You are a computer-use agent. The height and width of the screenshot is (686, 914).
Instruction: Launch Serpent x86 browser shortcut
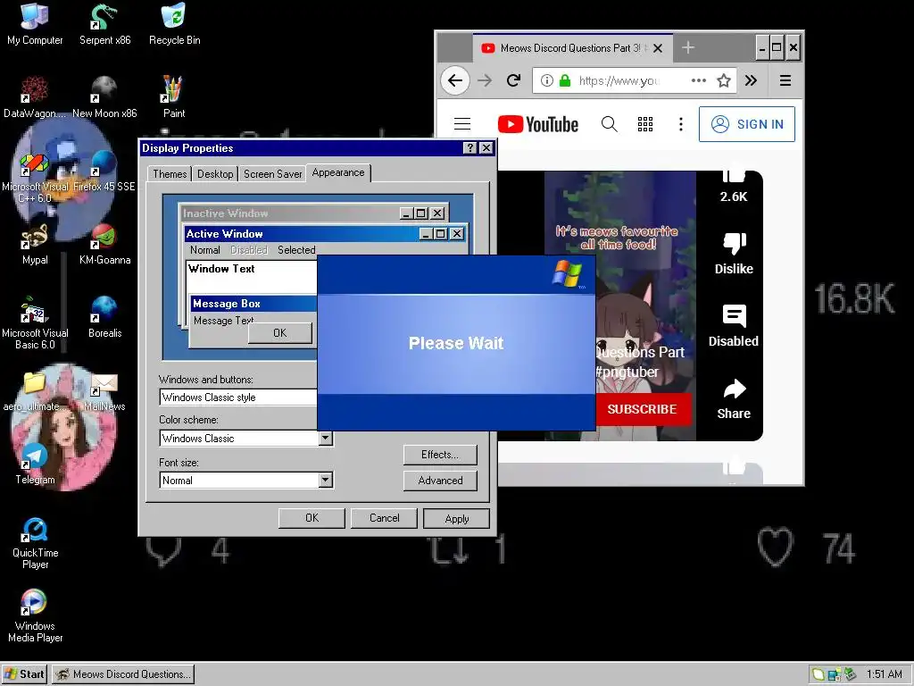[x=105, y=24]
